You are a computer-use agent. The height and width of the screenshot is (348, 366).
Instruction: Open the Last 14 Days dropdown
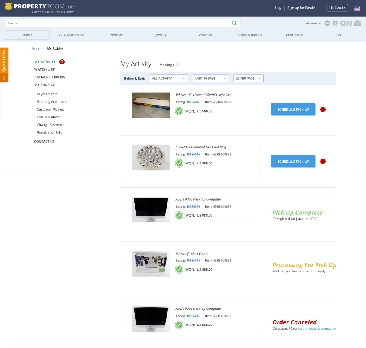[x=211, y=79]
